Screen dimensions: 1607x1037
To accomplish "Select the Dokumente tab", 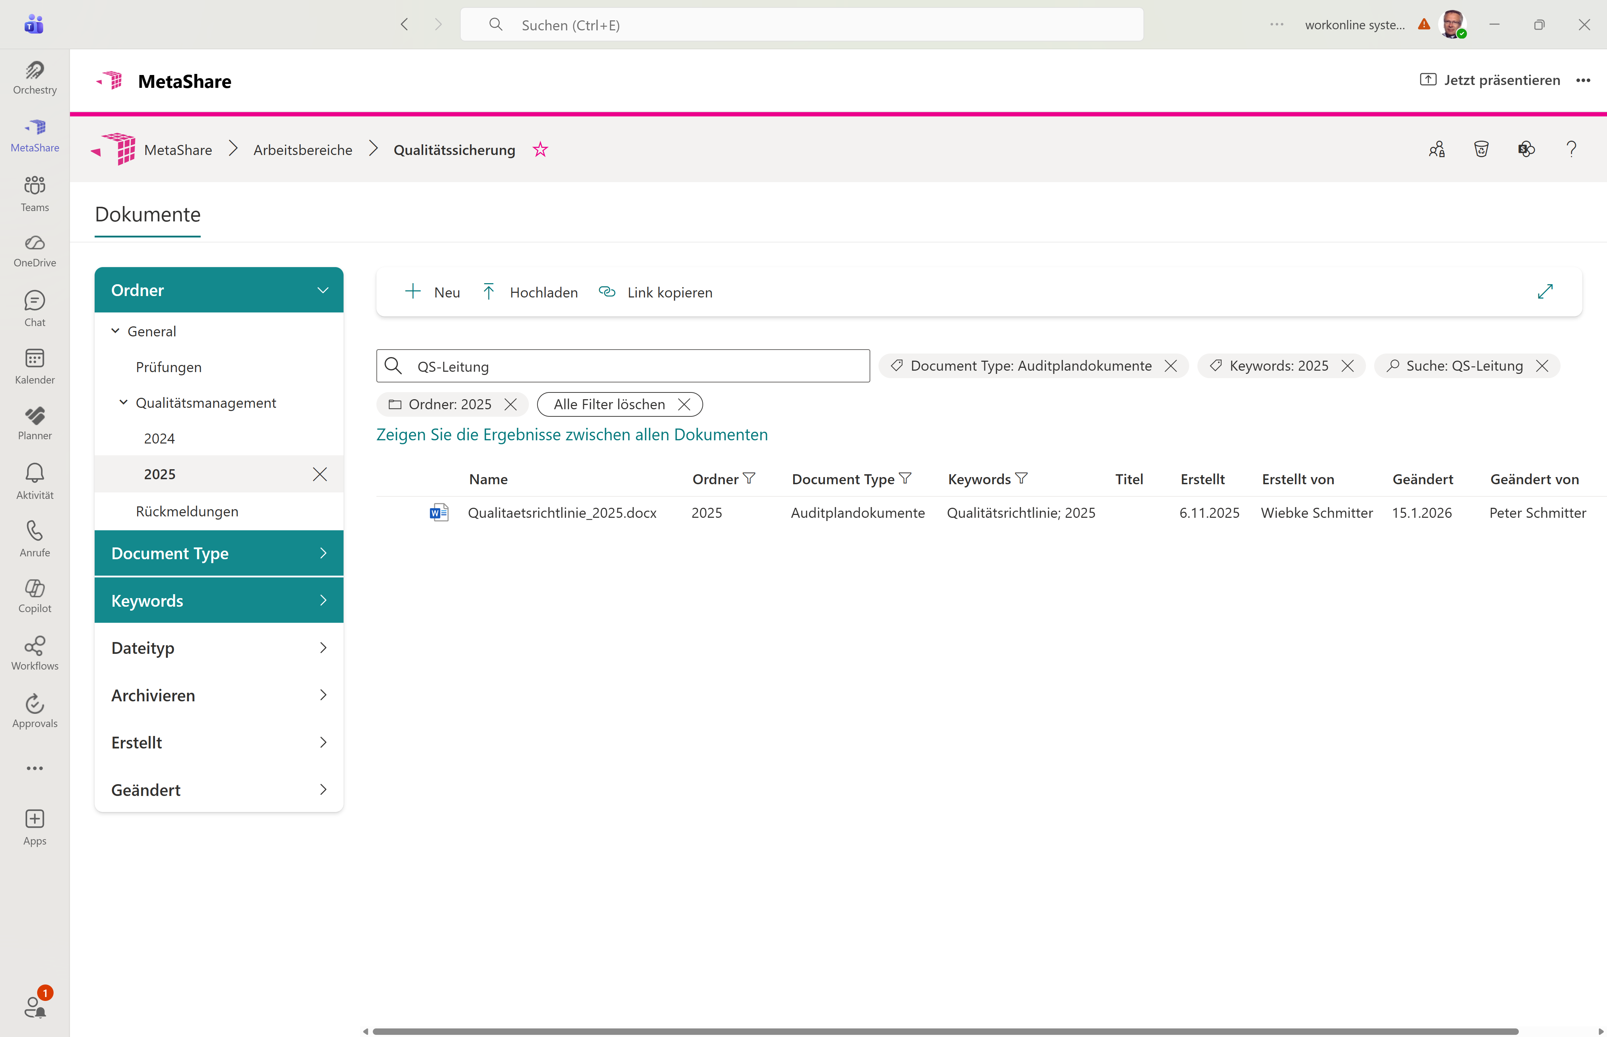I will click(x=147, y=215).
